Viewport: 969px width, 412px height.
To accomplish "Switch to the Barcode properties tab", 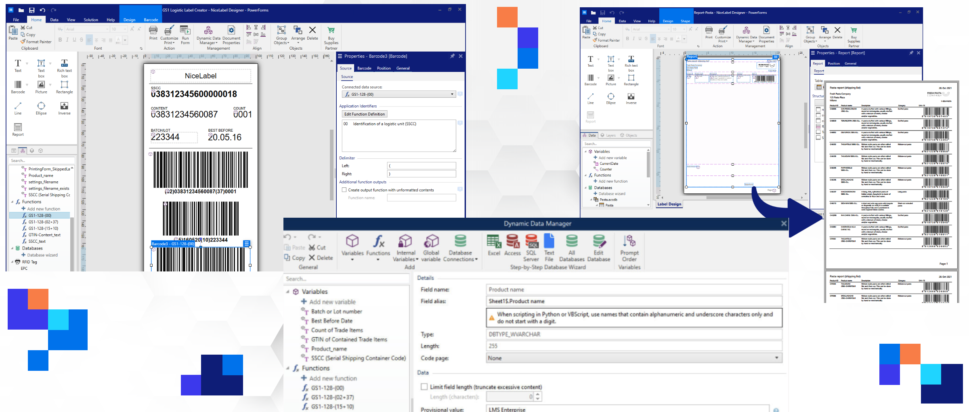I will pos(364,68).
